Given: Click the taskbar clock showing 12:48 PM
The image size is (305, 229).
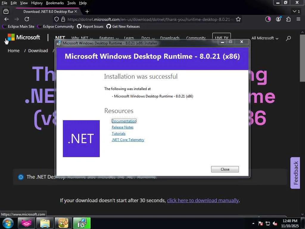Looking at the screenshot, I should click(290, 223).
